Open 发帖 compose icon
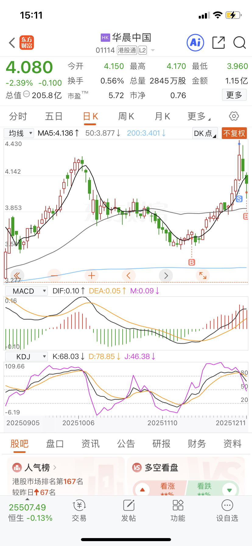252x546 pixels. [129, 505]
